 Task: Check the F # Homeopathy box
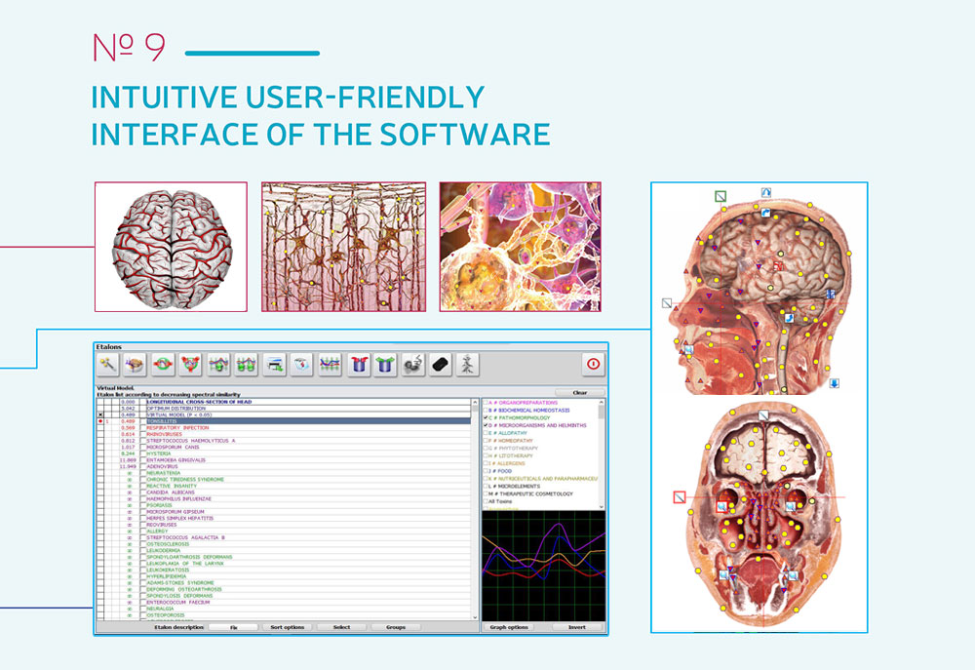click(486, 441)
